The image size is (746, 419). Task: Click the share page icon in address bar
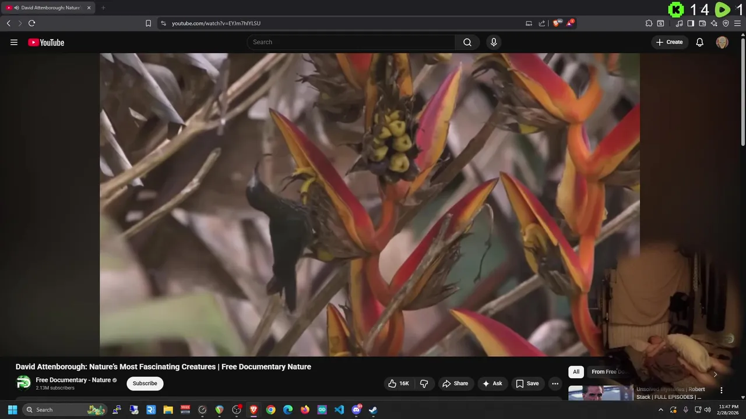coord(542,23)
